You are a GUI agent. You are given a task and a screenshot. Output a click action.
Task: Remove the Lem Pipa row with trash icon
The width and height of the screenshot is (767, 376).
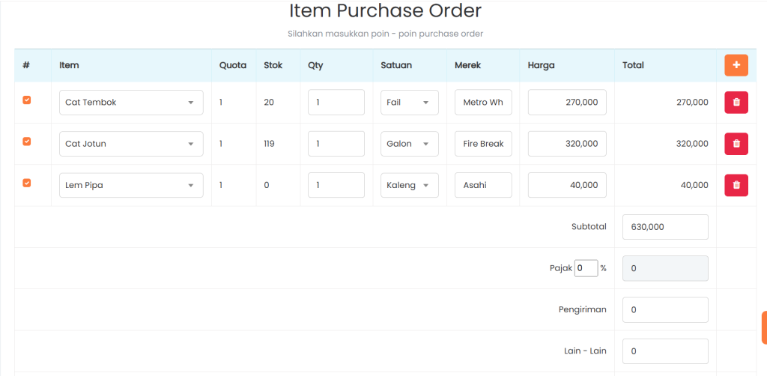click(736, 185)
